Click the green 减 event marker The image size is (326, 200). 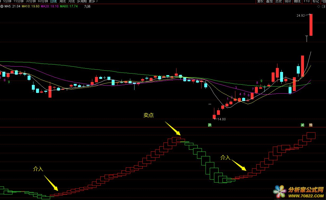click(302, 125)
